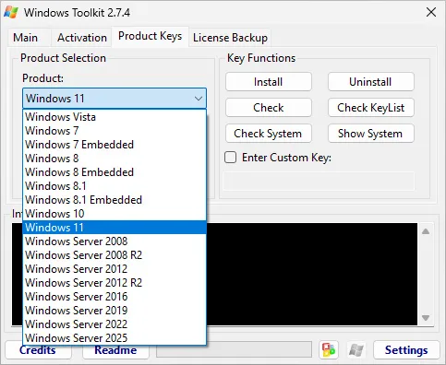Image resolution: width=446 pixels, height=365 pixels.
Task: Click the progress bar at bottom
Action: [234, 349]
